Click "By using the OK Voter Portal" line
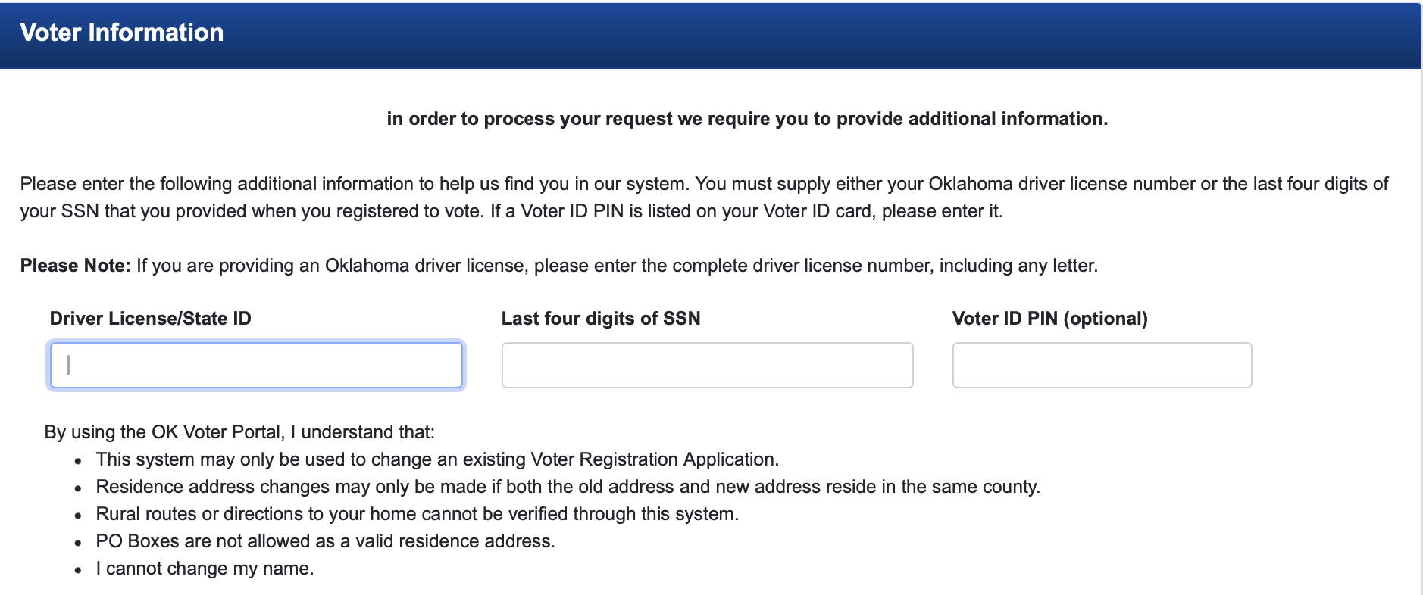Viewport: 1423px width, 595px height. pos(239,432)
